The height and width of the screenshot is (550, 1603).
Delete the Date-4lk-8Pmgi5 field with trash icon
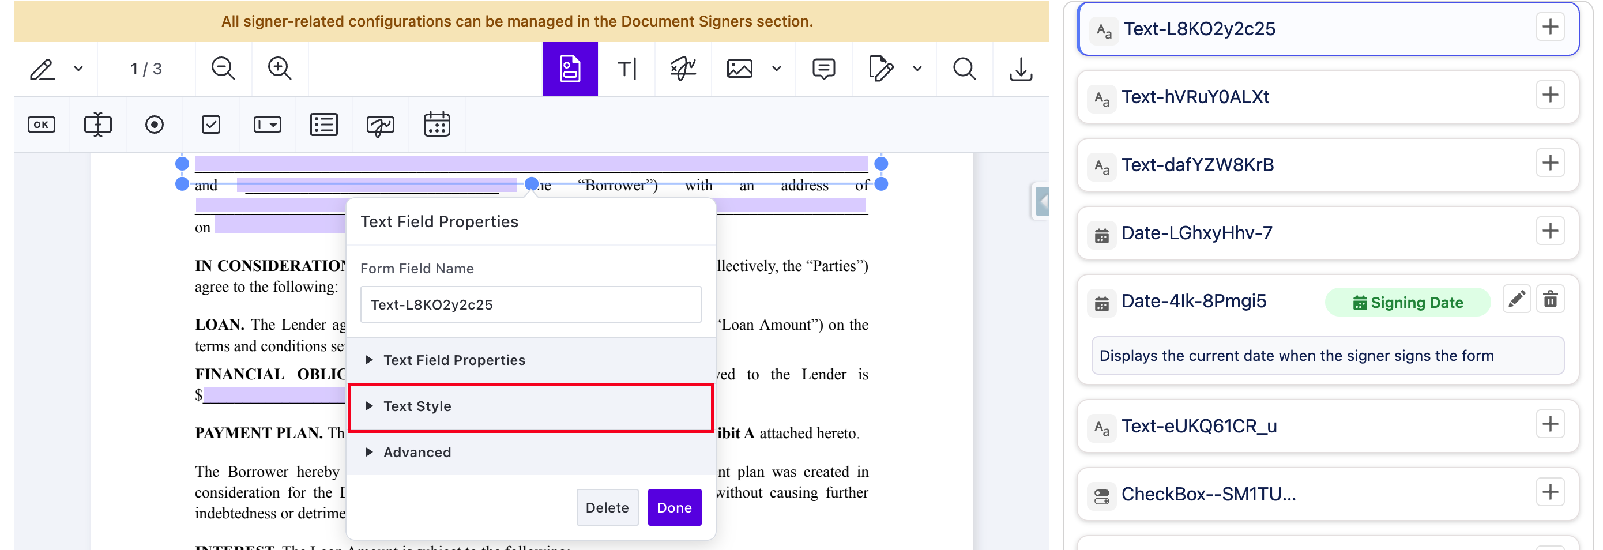1550,300
